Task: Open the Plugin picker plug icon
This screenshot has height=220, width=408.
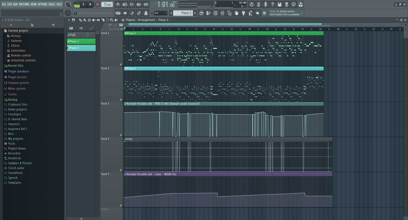Action: point(243,13)
